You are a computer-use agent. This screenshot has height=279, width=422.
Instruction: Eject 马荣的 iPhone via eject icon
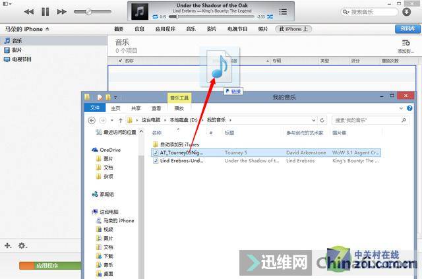pyautogui.click(x=47, y=28)
